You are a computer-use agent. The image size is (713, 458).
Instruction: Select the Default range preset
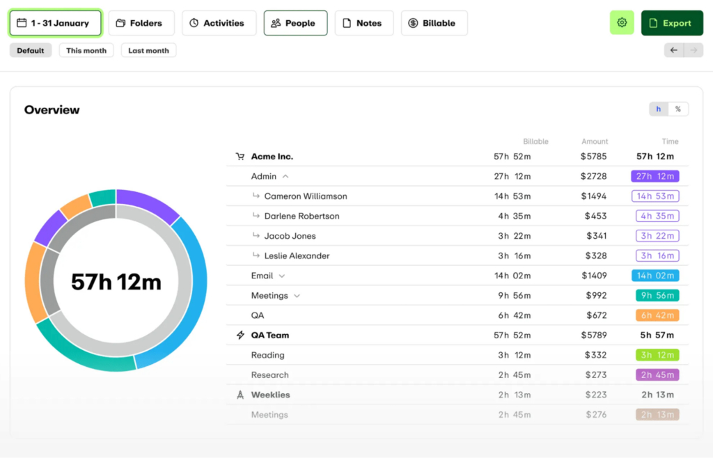(31, 50)
